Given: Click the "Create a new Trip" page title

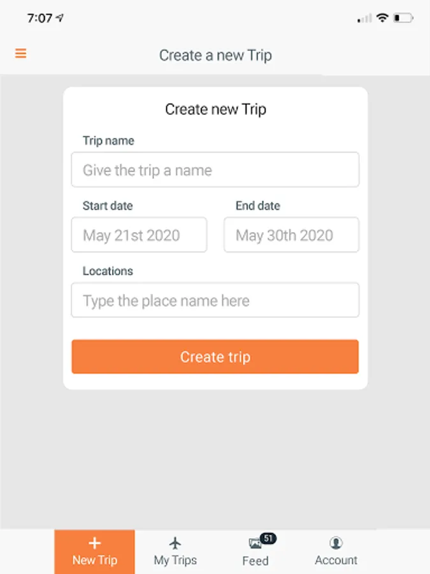Looking at the screenshot, I should click(x=215, y=55).
